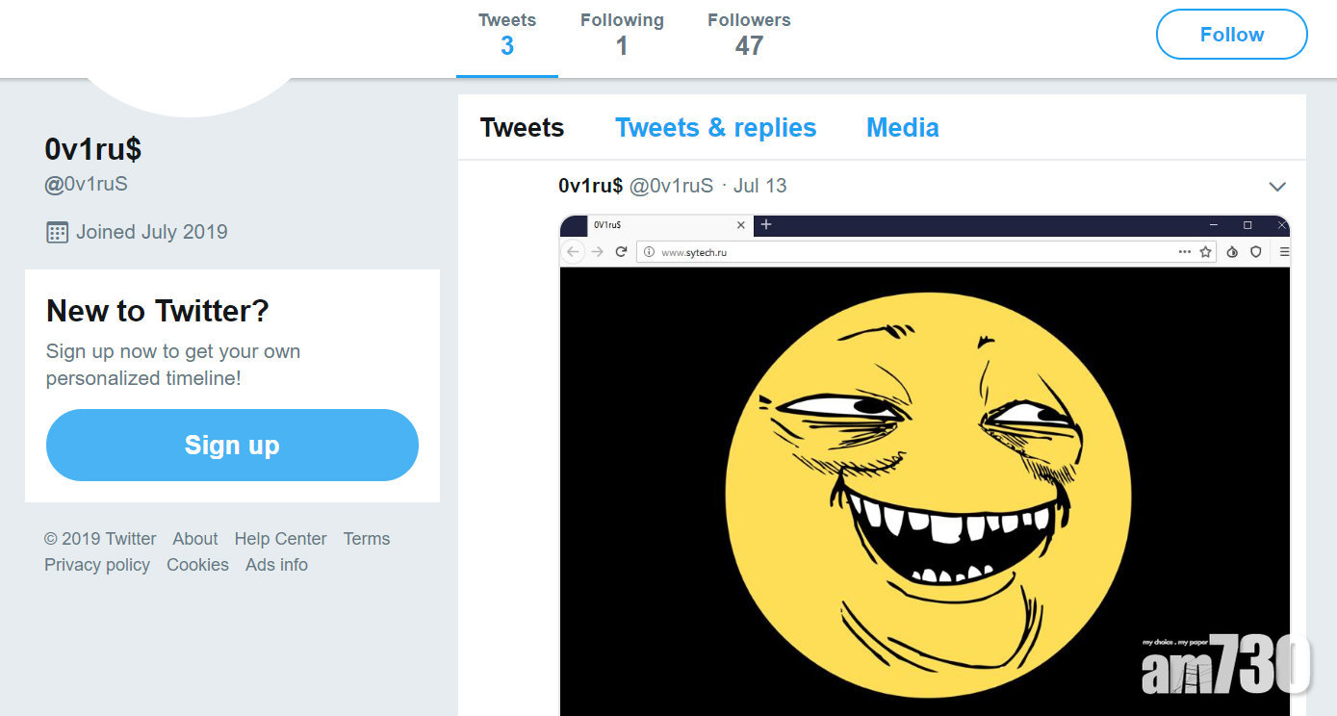1337x716 pixels.
Task: Click the 0v1ru$ author name in tweet
Action: [x=590, y=186]
